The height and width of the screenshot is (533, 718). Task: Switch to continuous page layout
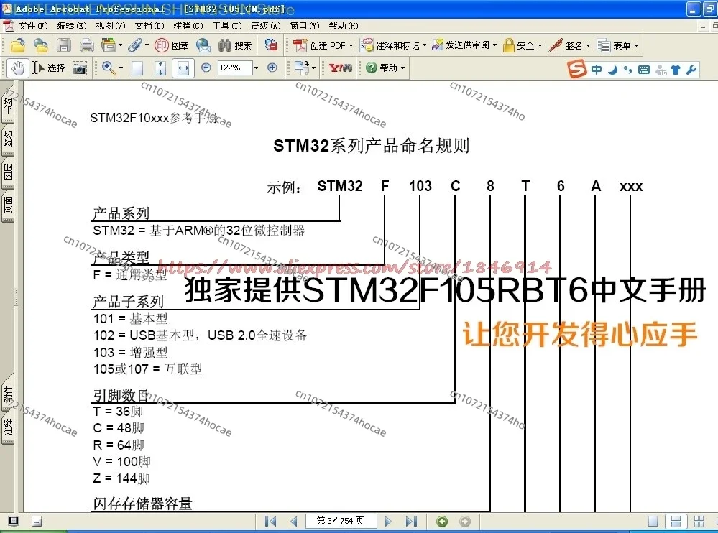pyautogui.click(x=676, y=522)
